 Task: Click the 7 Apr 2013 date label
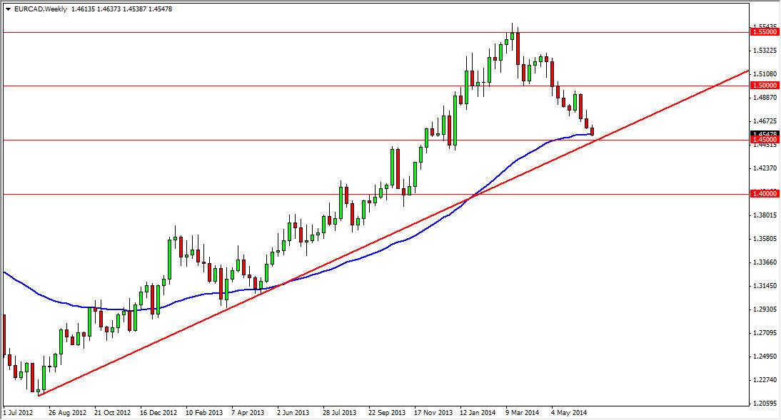pos(248,413)
